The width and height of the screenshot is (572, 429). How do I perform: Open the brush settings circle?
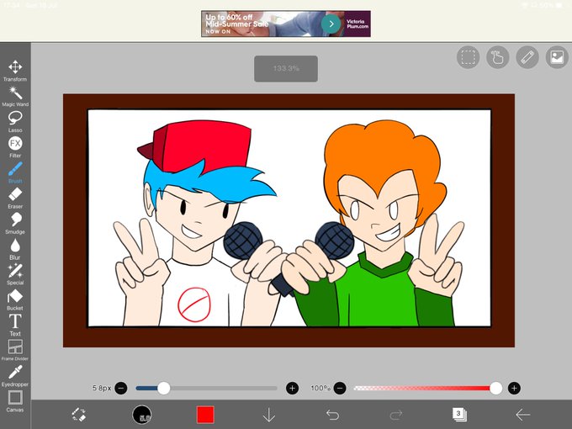142,415
